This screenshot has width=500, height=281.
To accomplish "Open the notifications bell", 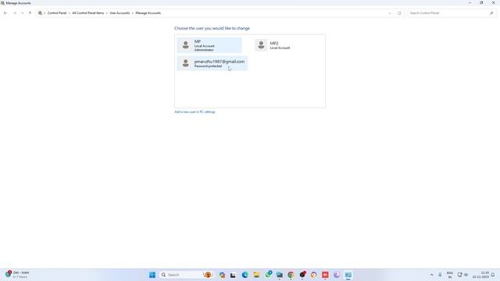I will coord(493,275).
